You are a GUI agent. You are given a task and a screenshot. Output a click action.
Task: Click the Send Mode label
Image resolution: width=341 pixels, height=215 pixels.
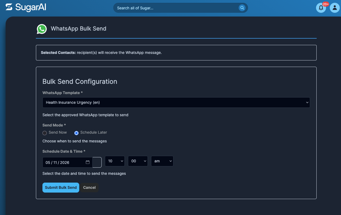pyautogui.click(x=54, y=125)
